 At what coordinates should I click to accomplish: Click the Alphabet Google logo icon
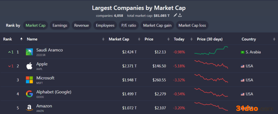click(x=29, y=94)
